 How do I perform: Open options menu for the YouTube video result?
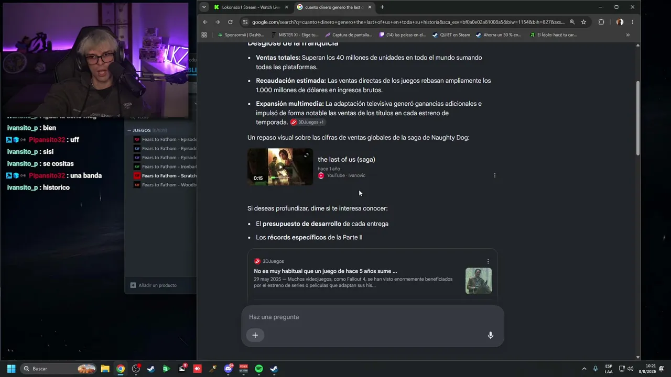coord(494,175)
